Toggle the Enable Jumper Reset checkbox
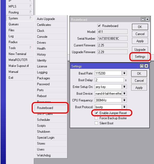The image size is (154, 164). pos(96,113)
